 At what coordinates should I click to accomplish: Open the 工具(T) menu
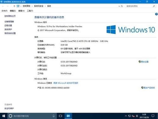(30, 11)
